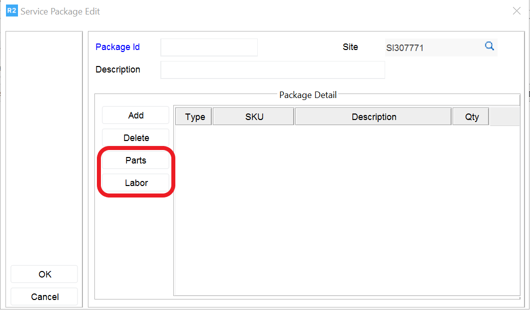Open the Parts selection button

[x=136, y=160]
